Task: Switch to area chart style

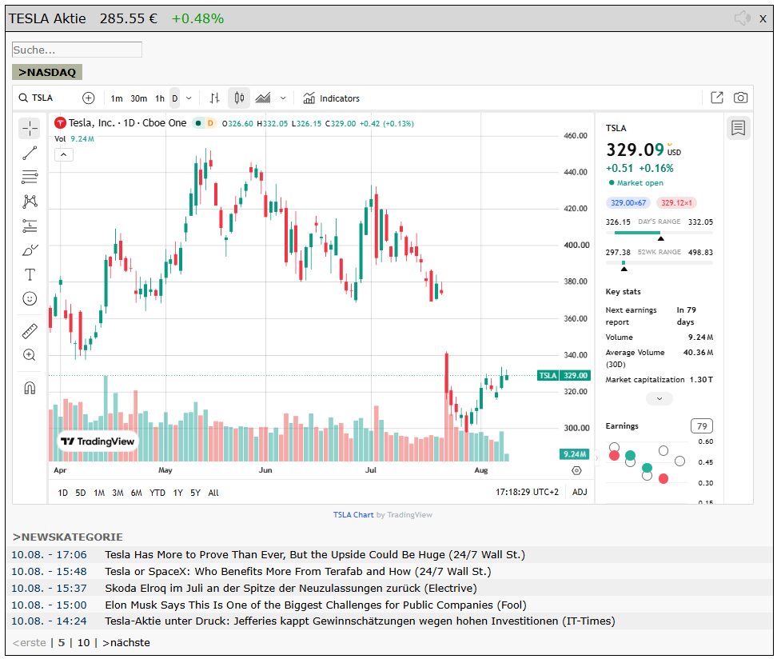Action: [263, 98]
